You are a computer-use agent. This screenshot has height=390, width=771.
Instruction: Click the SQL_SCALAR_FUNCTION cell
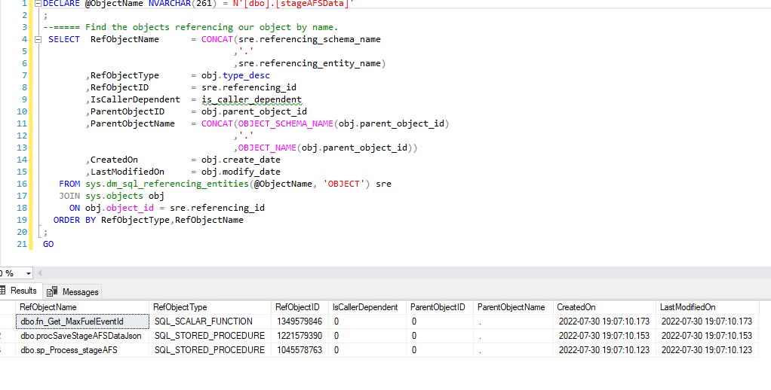210,321
